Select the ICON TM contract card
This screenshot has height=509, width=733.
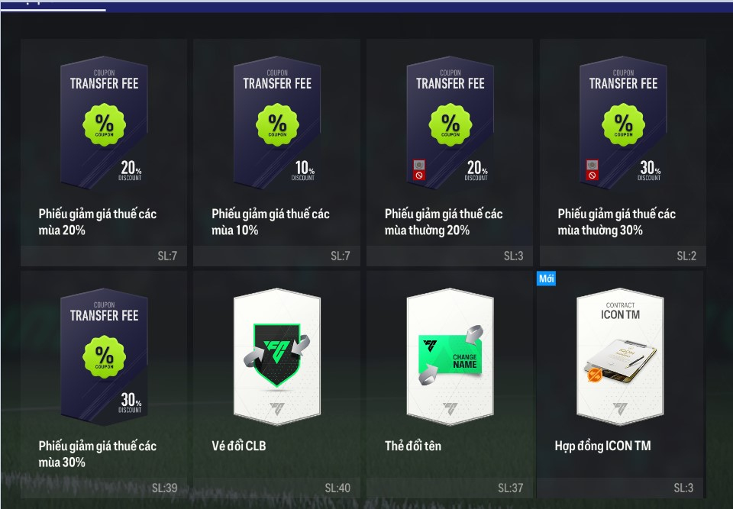pos(620,384)
